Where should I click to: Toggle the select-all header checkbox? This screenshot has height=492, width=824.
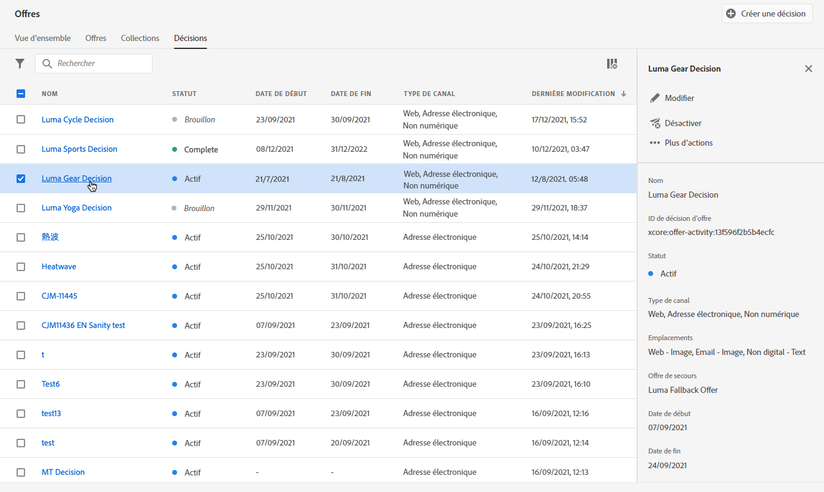[x=21, y=94]
